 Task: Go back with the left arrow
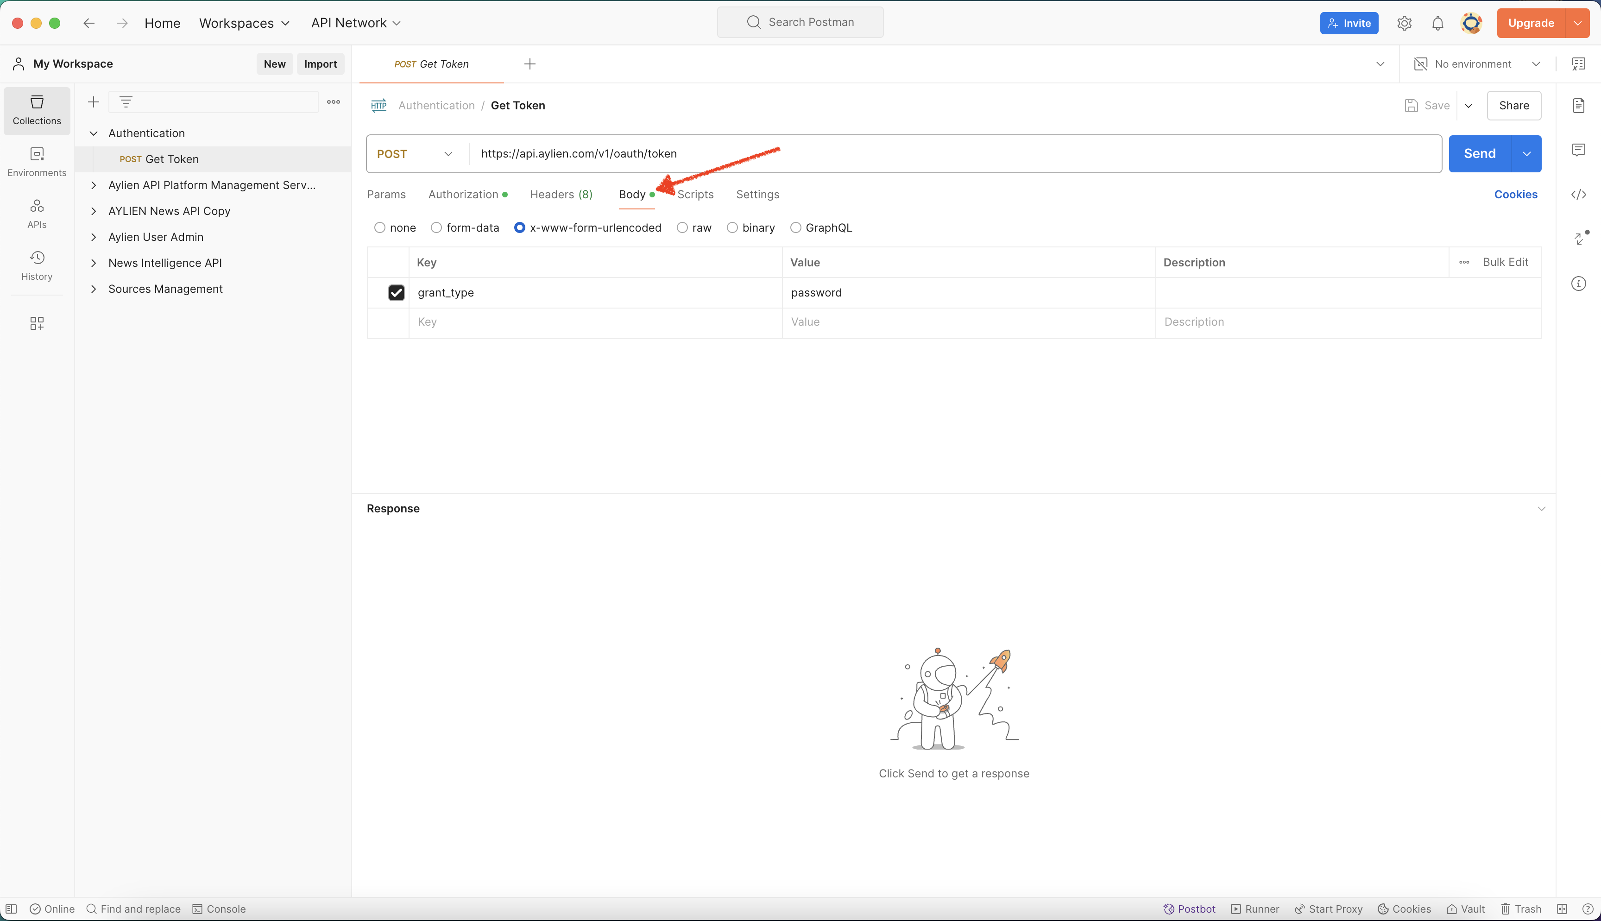pyautogui.click(x=89, y=23)
